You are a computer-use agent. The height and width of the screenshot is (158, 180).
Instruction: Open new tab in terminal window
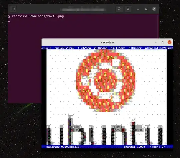click(x=13, y=9)
